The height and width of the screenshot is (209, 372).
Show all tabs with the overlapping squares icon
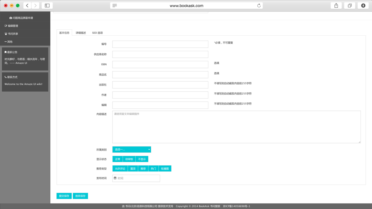point(350,5)
